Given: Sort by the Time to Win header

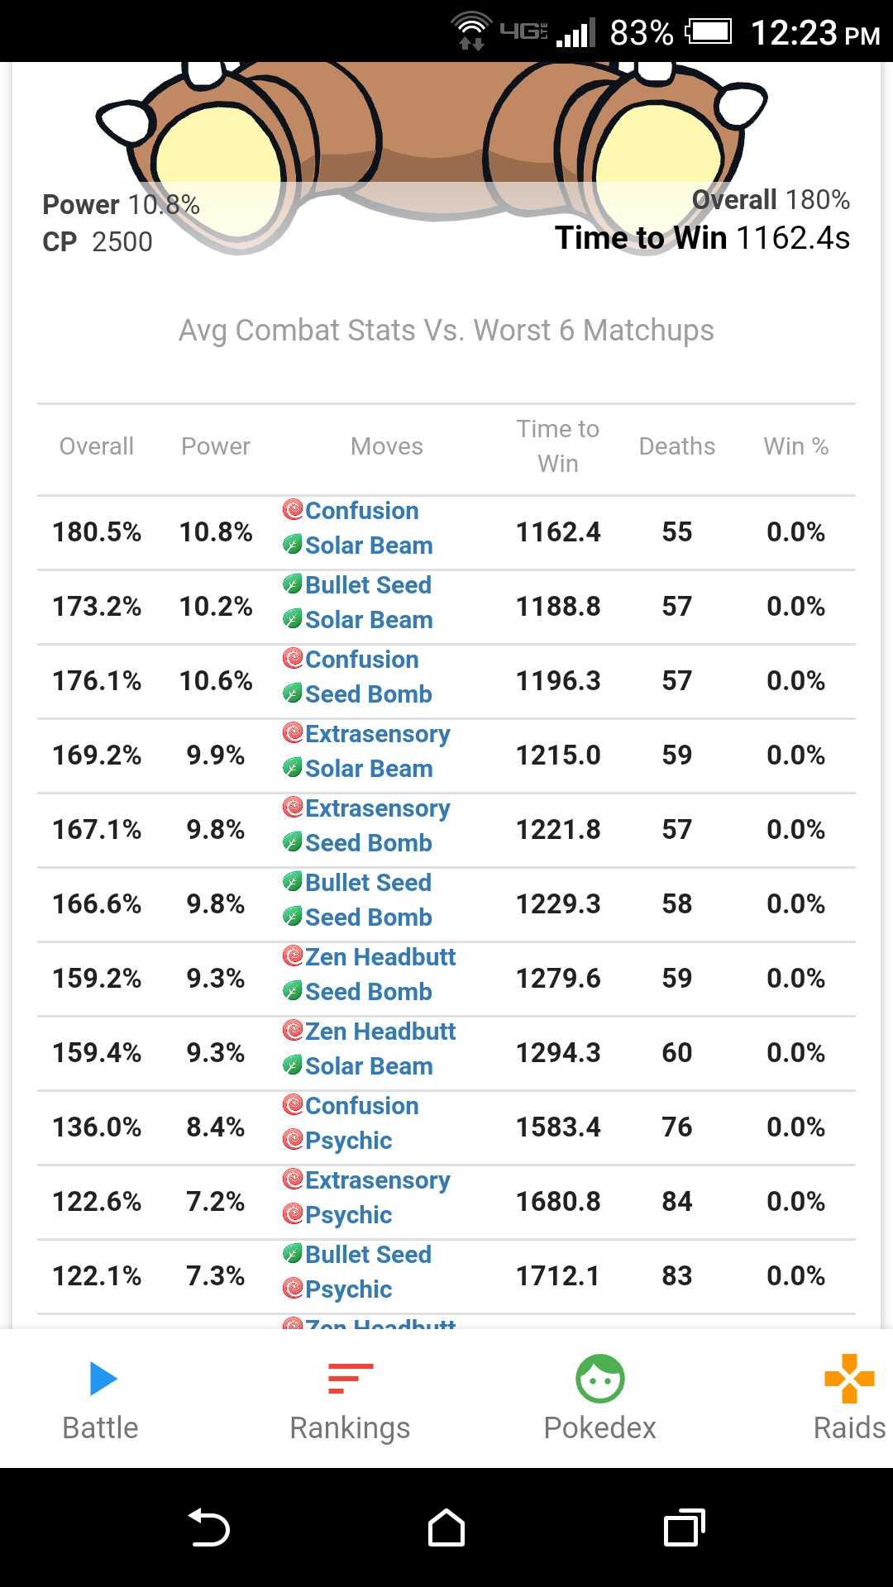Looking at the screenshot, I should tap(558, 446).
